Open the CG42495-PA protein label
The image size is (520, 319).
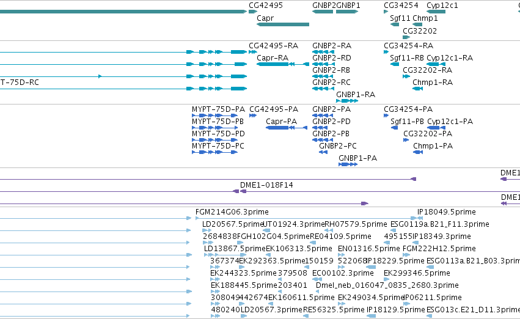(274, 109)
